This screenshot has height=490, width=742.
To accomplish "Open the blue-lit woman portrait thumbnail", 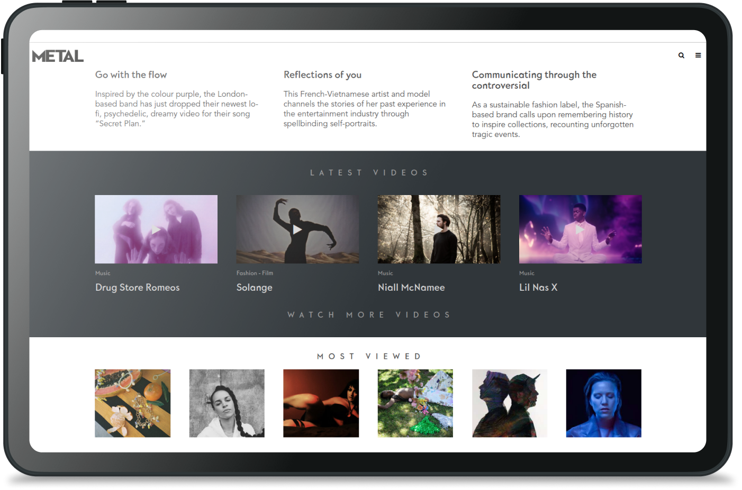I will pos(603,403).
